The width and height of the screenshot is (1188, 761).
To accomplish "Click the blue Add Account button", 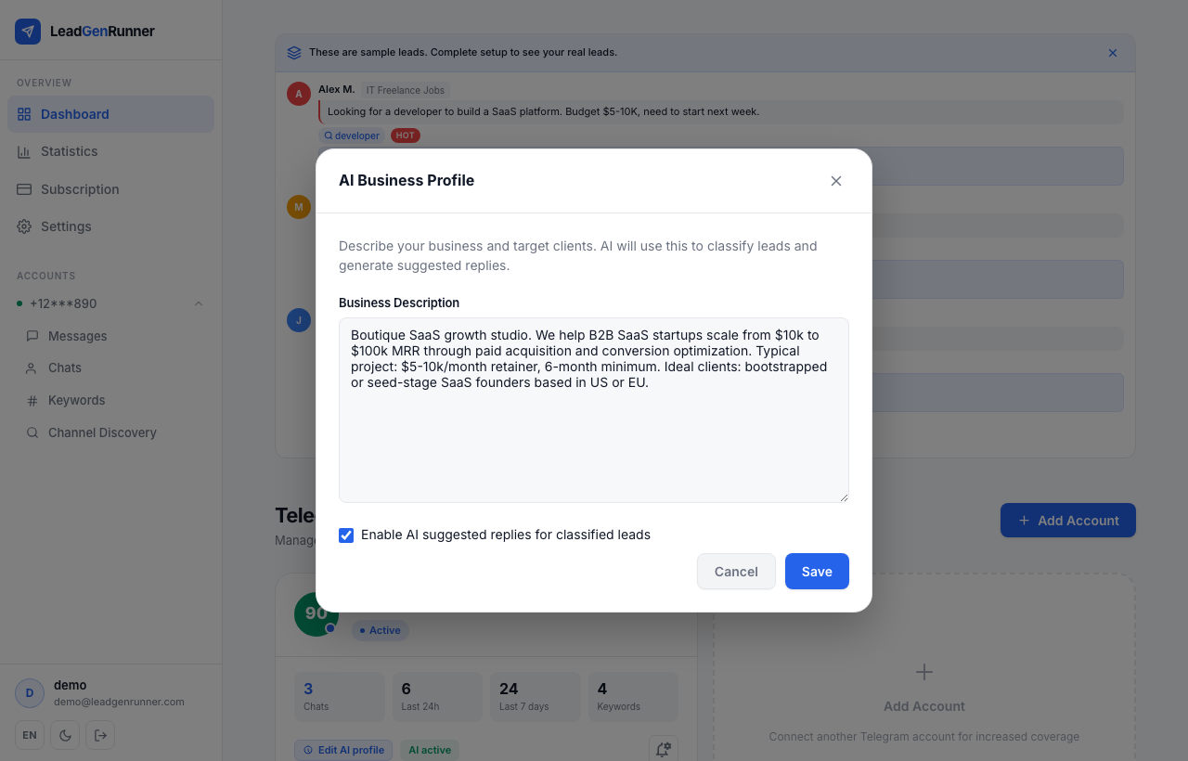I will click(1068, 521).
